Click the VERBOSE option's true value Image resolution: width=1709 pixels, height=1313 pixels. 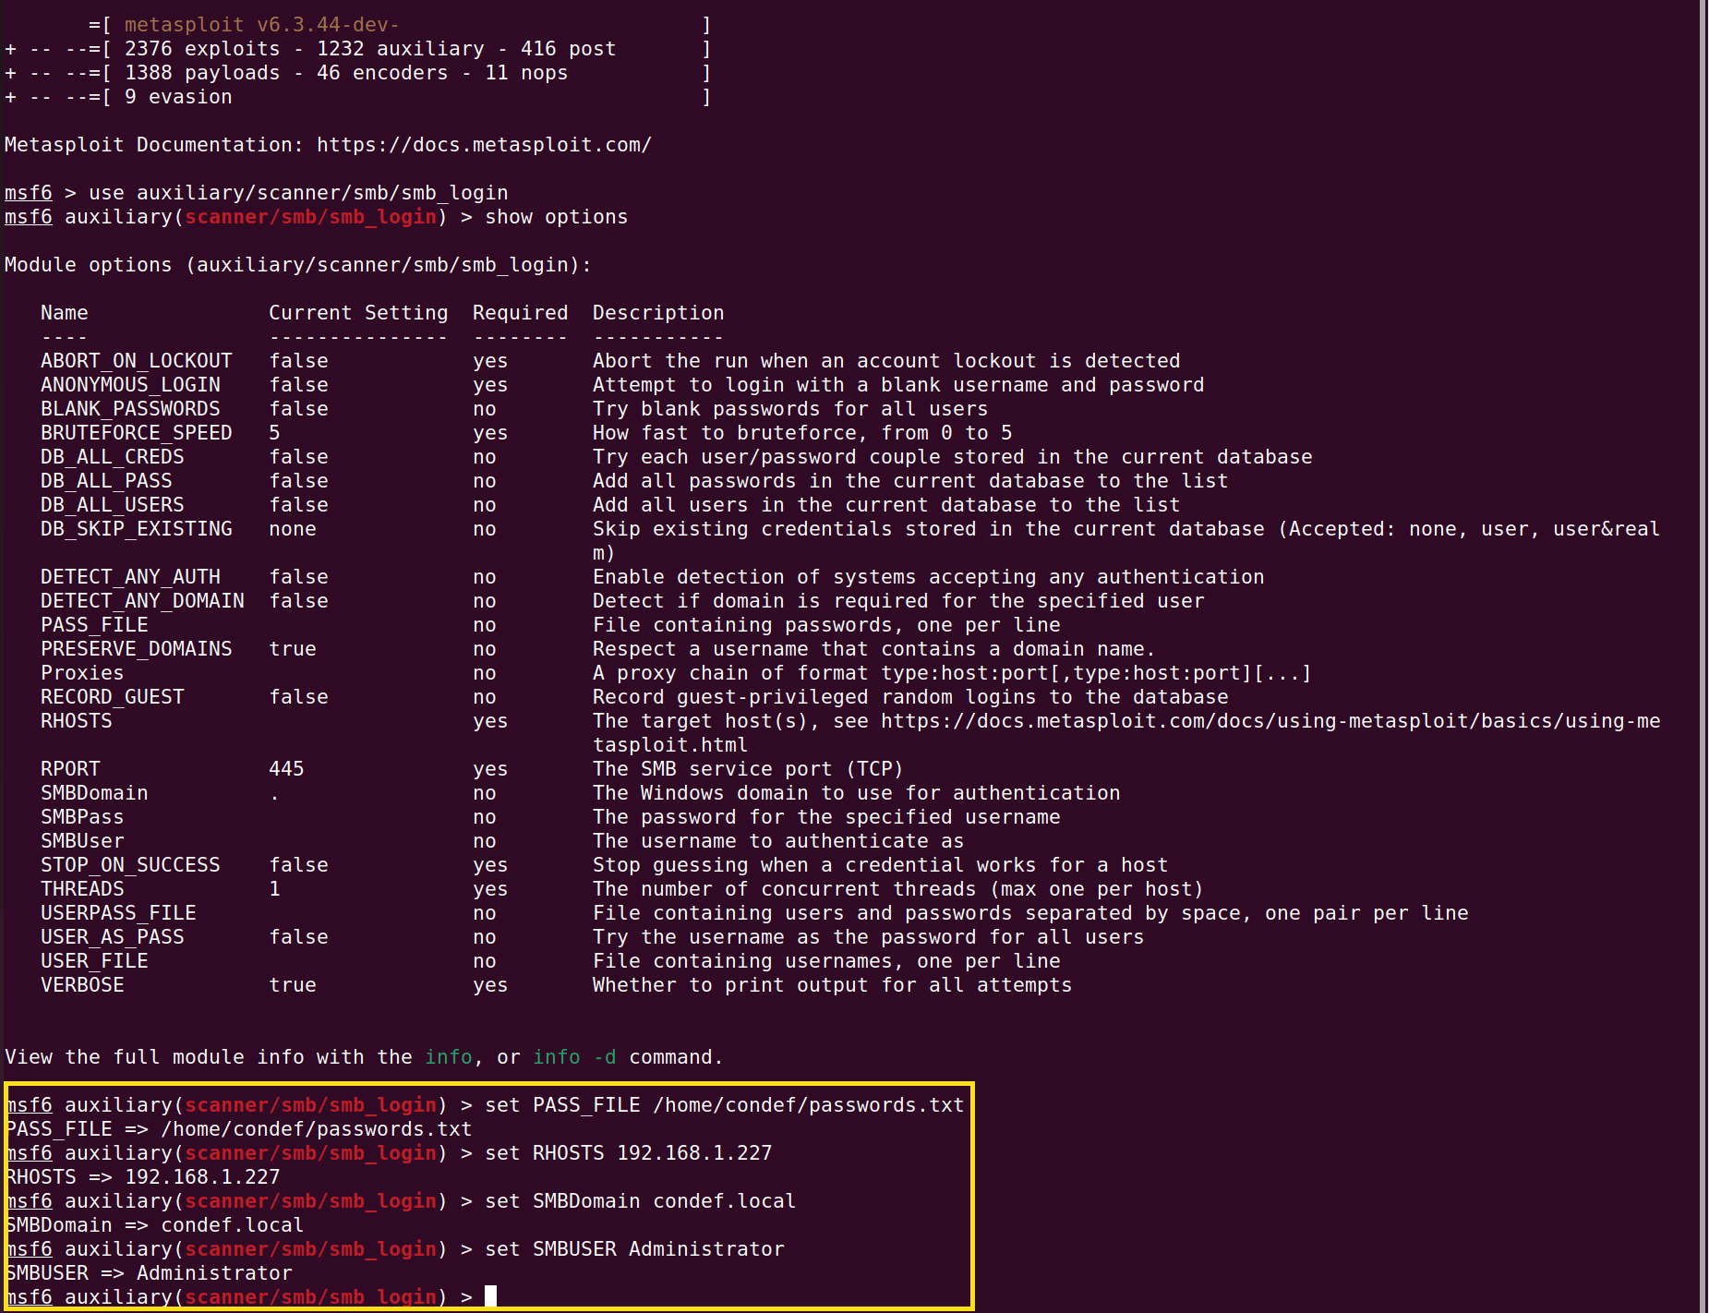(x=292, y=985)
